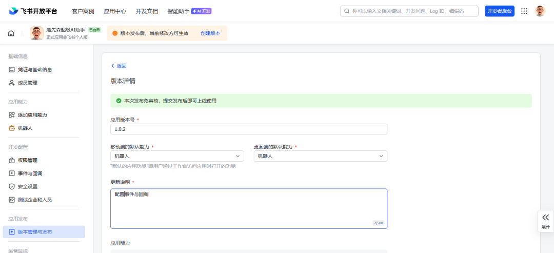Focus the documentation search box
The image size is (554, 253).
pyautogui.click(x=409, y=11)
